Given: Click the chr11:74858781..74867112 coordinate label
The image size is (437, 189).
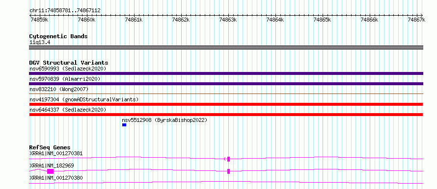Looking at the screenshot, I should pos(65,11).
